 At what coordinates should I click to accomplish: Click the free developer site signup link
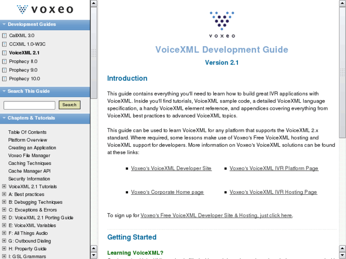(x=217, y=215)
